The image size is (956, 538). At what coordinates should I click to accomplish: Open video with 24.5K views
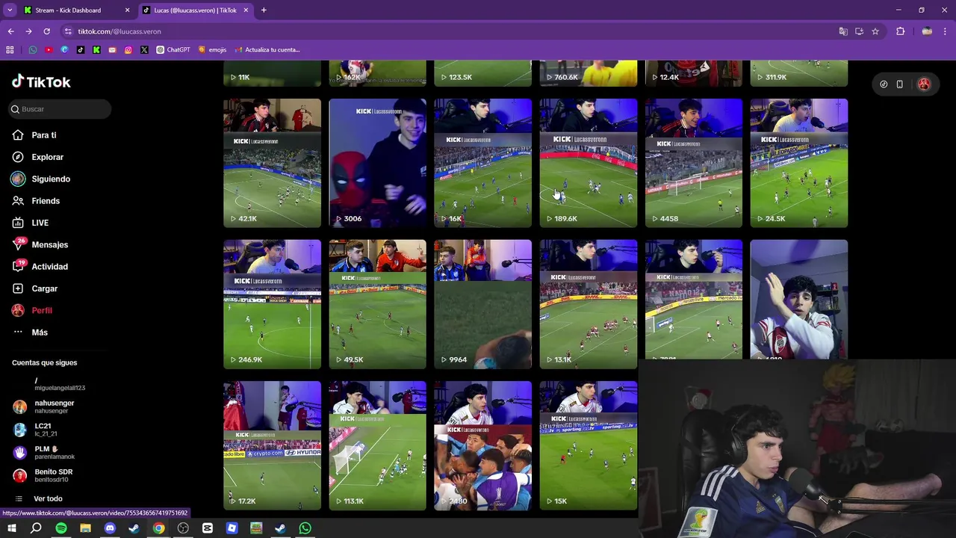[799, 163]
